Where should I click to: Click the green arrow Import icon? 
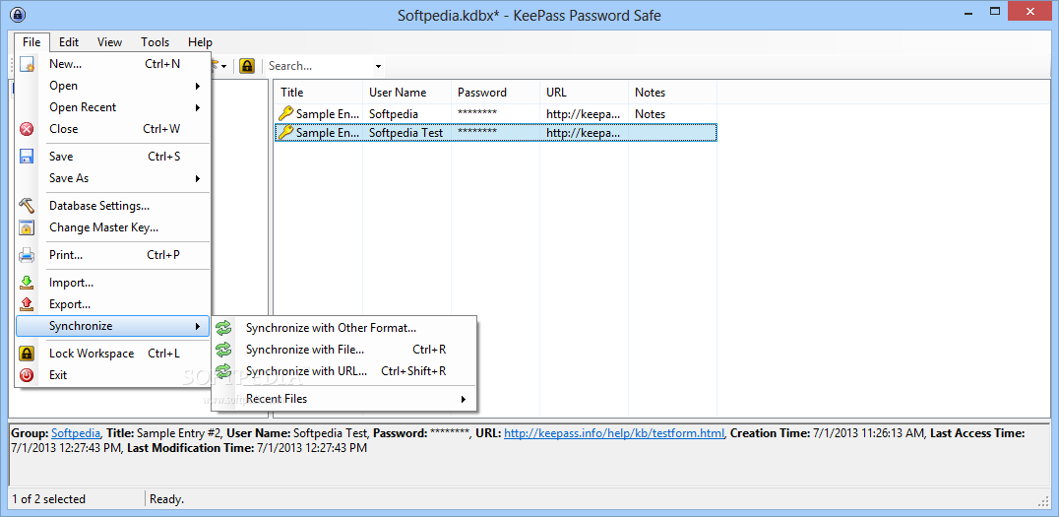tap(27, 284)
